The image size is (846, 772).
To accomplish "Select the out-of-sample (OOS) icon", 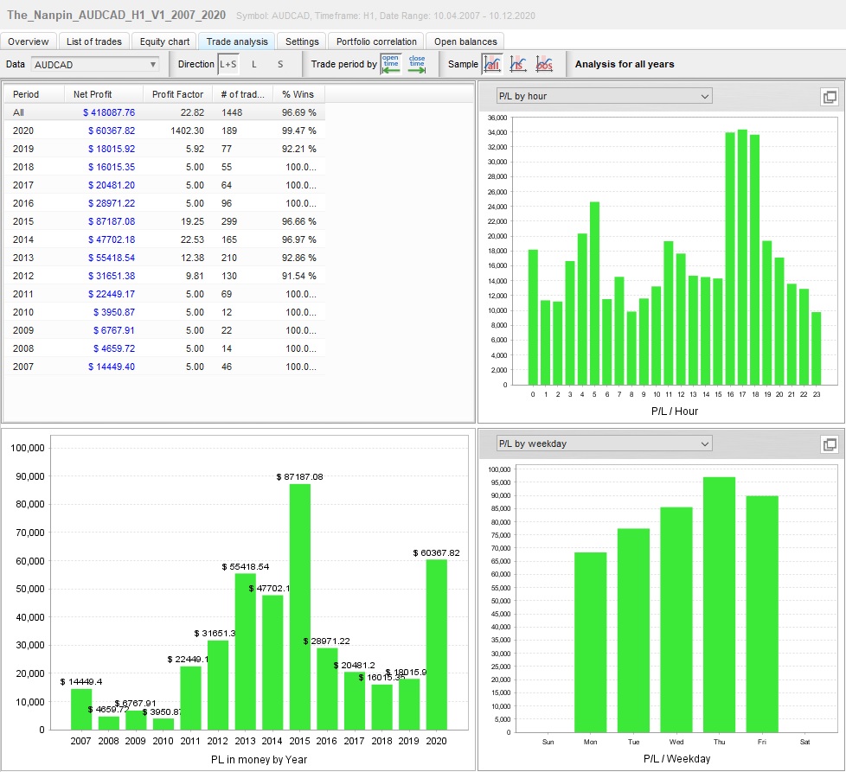I will 544,64.
